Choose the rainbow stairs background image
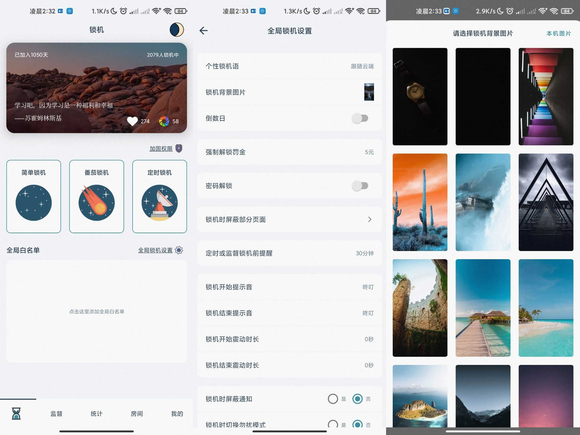 [x=546, y=97]
